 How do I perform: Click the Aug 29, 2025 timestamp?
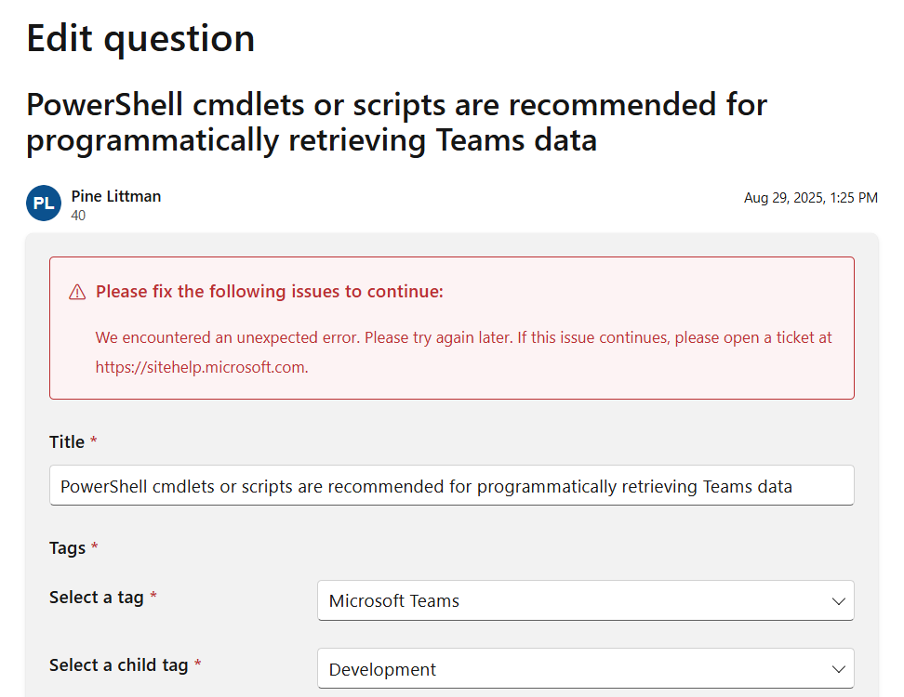(810, 198)
